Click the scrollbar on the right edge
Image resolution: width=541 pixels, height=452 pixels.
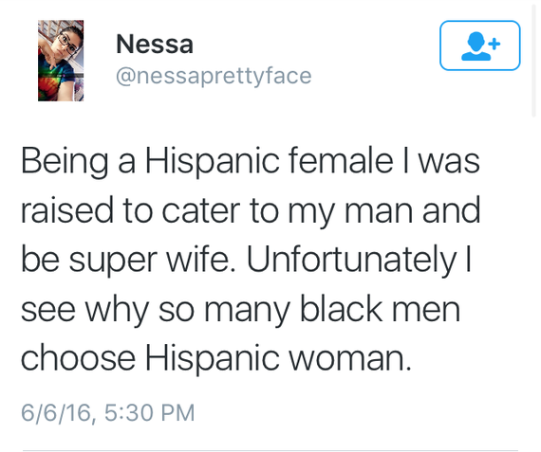[534, 59]
